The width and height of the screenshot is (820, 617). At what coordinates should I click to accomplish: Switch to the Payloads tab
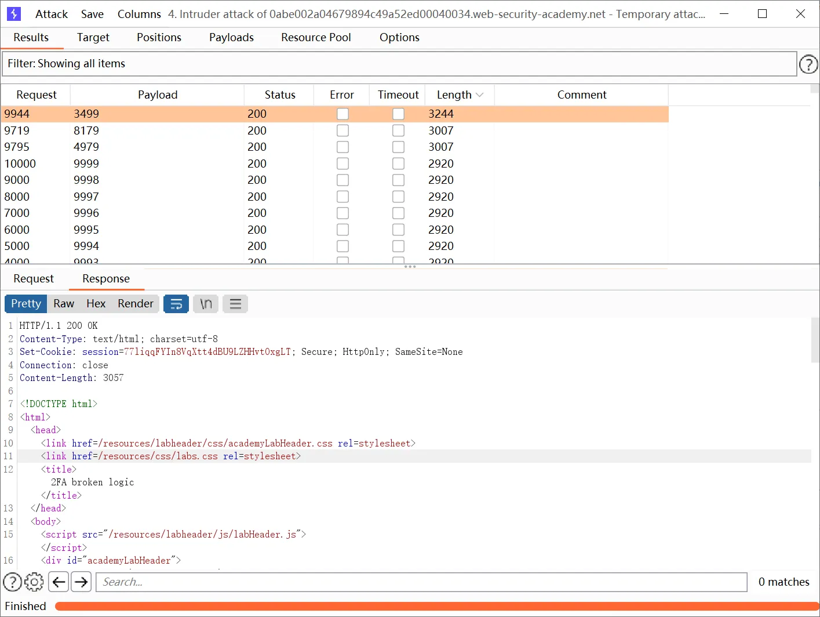(x=231, y=37)
